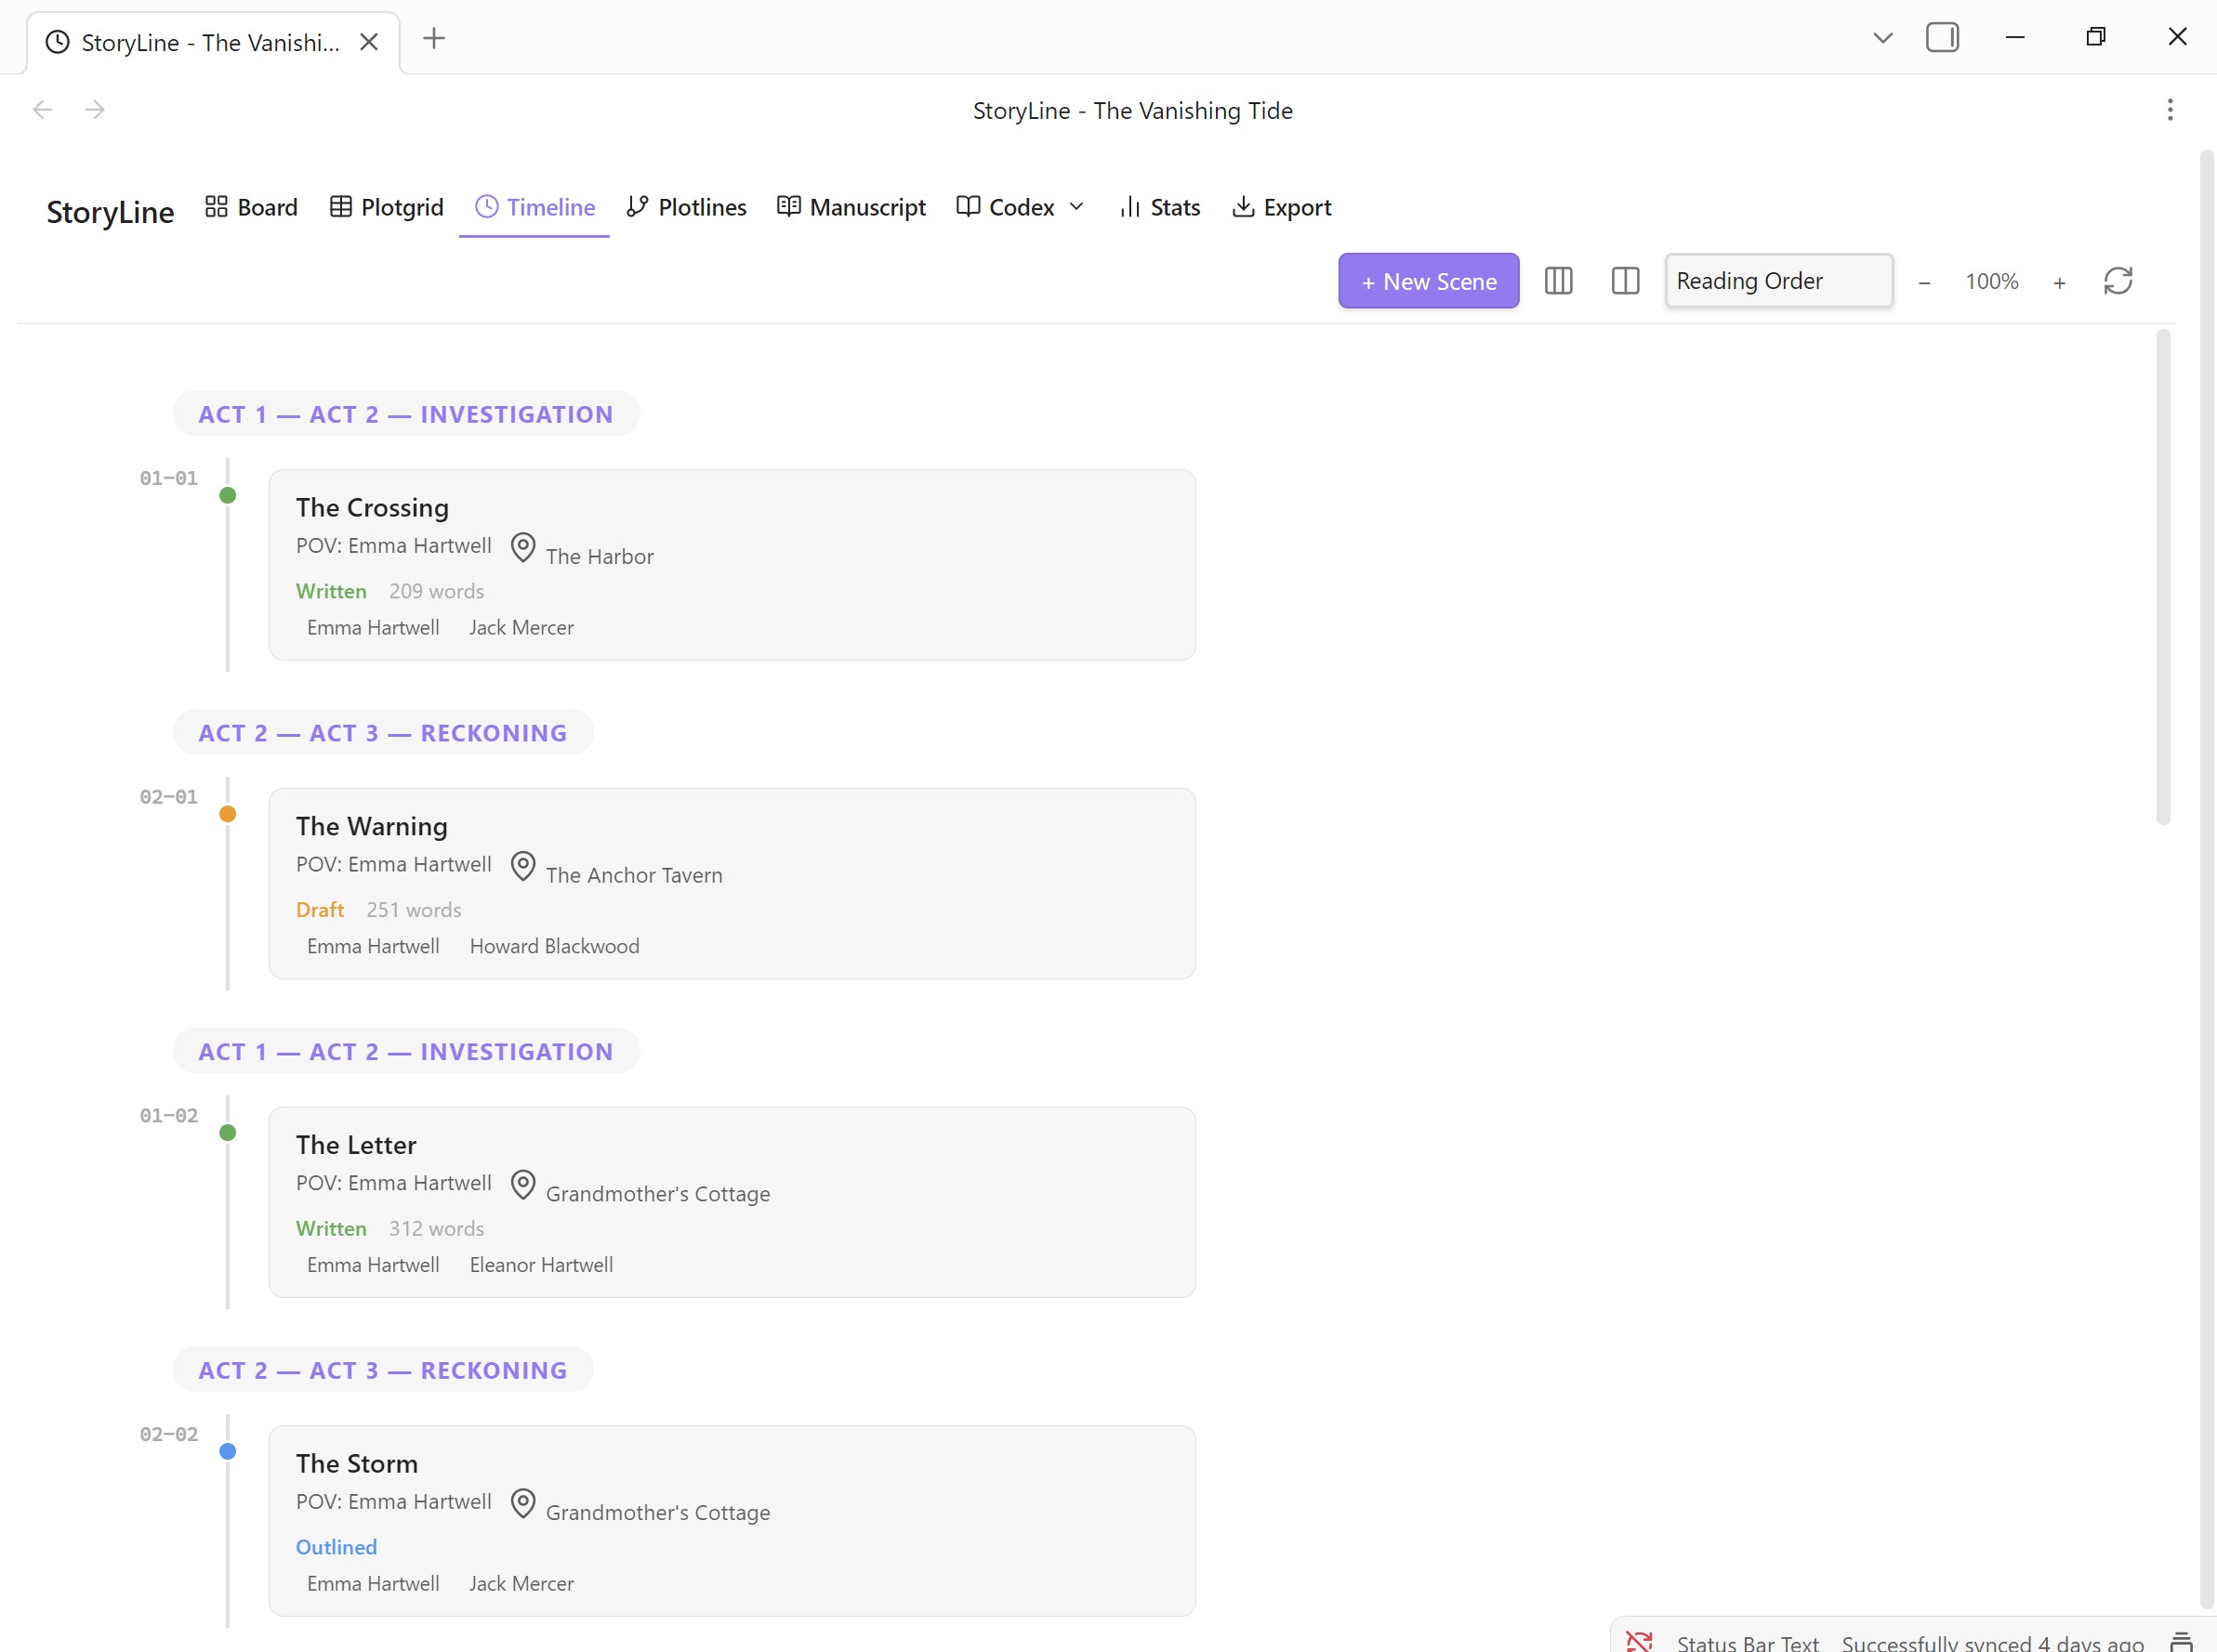This screenshot has width=2217, height=1652.
Task: Click the orange marker for scene 02-01
Action: coord(228,815)
